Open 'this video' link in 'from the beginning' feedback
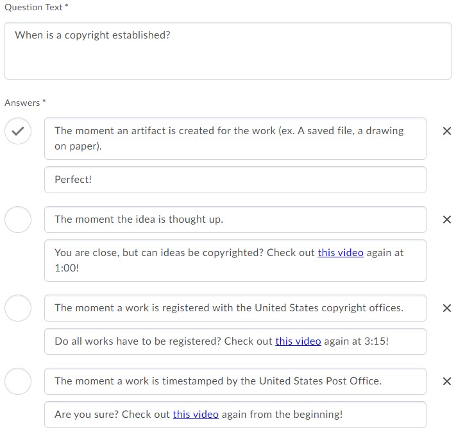Screen dimensions: 465x439 pos(196,414)
